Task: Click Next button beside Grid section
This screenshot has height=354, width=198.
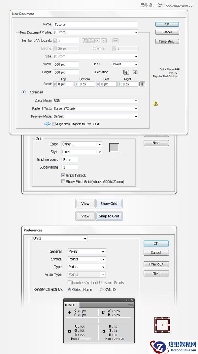Action: tap(156, 143)
